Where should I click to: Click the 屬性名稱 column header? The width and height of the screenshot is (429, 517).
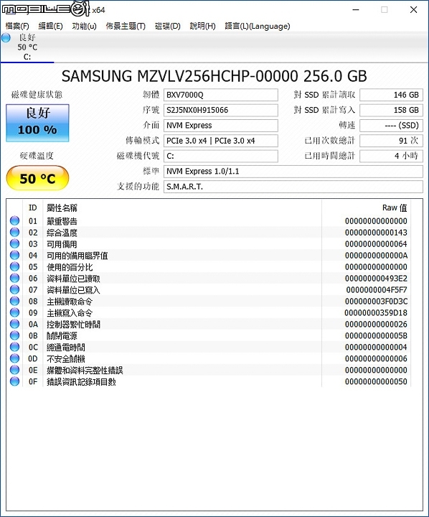pos(62,208)
